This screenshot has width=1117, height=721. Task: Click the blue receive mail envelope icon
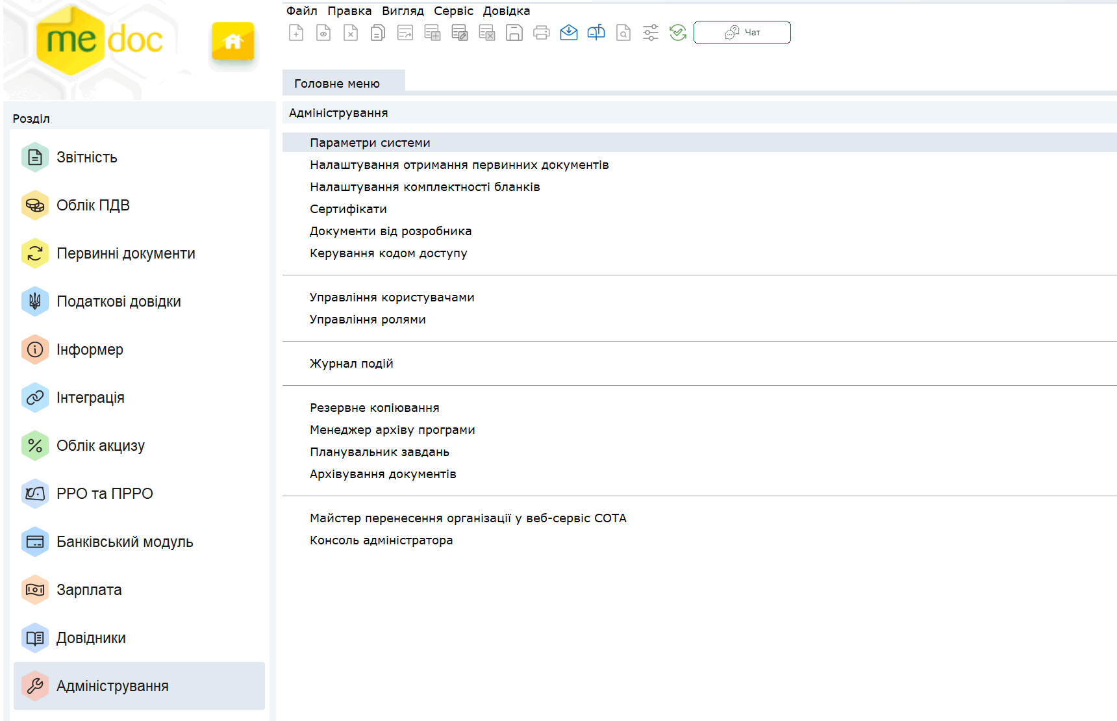(x=568, y=32)
